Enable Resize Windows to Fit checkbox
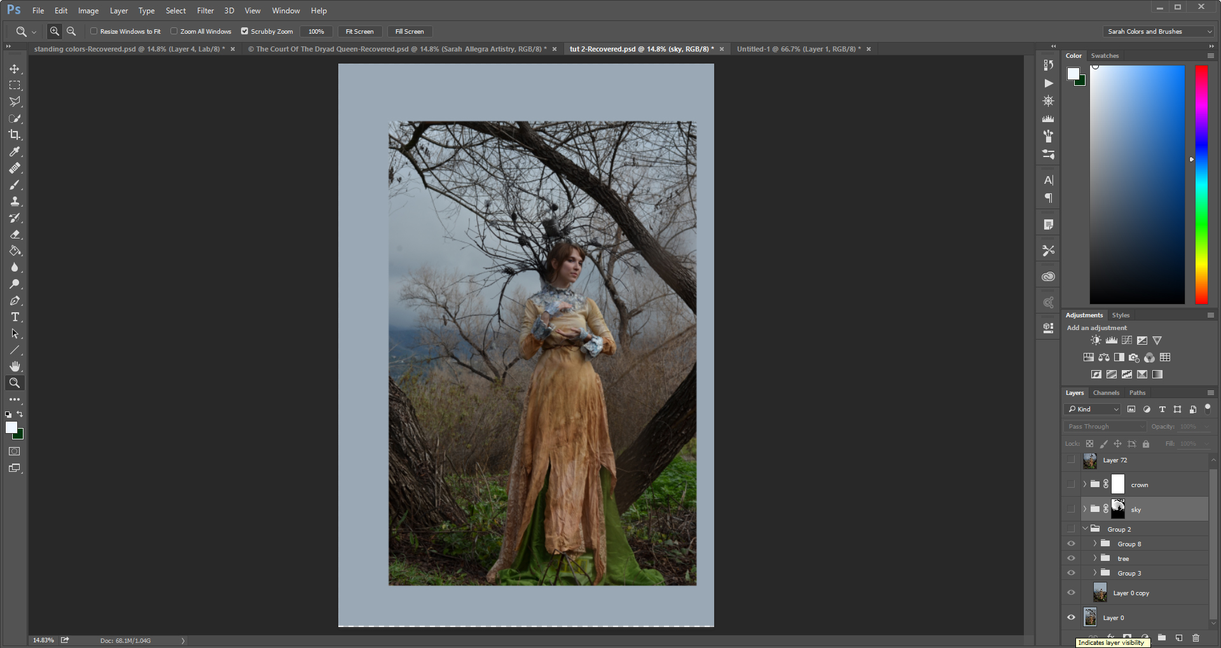Screen dimensions: 1221x648 [x=94, y=31]
